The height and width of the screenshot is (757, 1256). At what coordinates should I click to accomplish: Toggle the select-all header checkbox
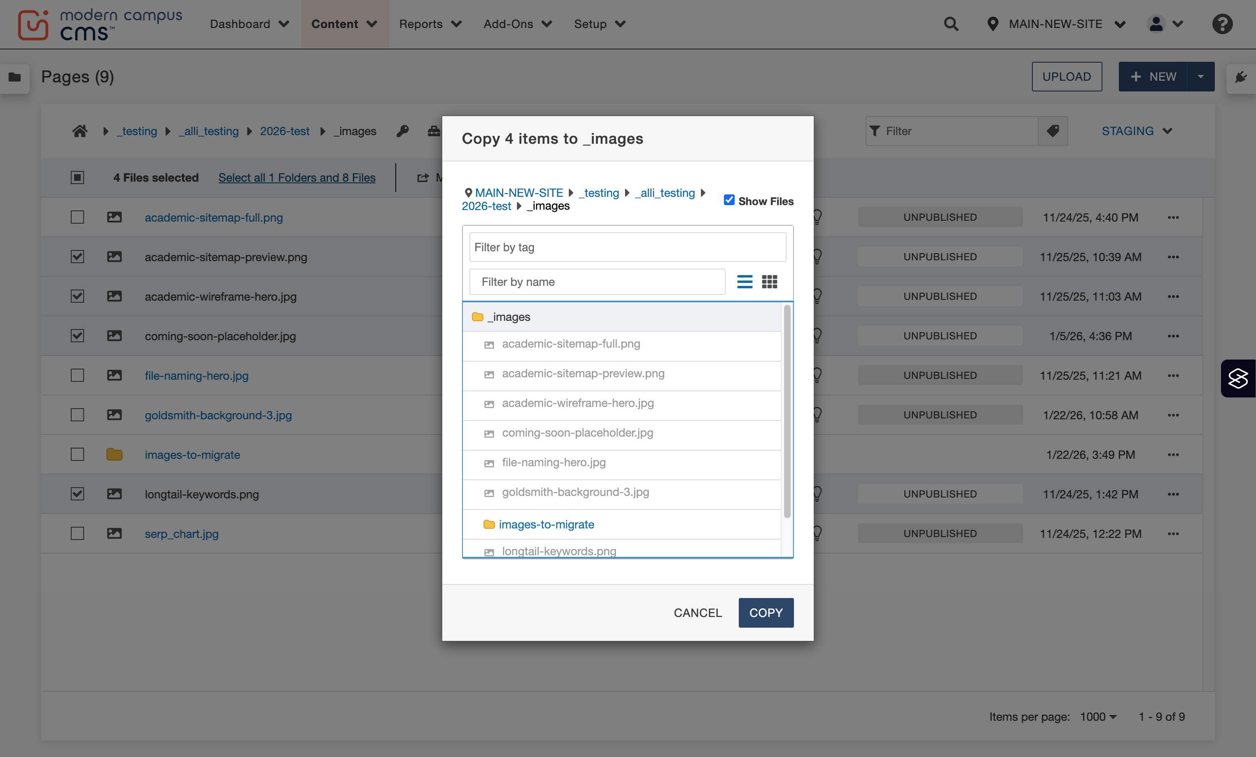[x=77, y=178]
